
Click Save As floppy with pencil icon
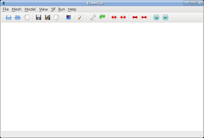[48, 17]
